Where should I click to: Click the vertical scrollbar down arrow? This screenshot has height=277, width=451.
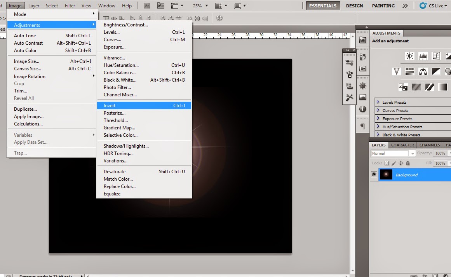click(x=353, y=271)
